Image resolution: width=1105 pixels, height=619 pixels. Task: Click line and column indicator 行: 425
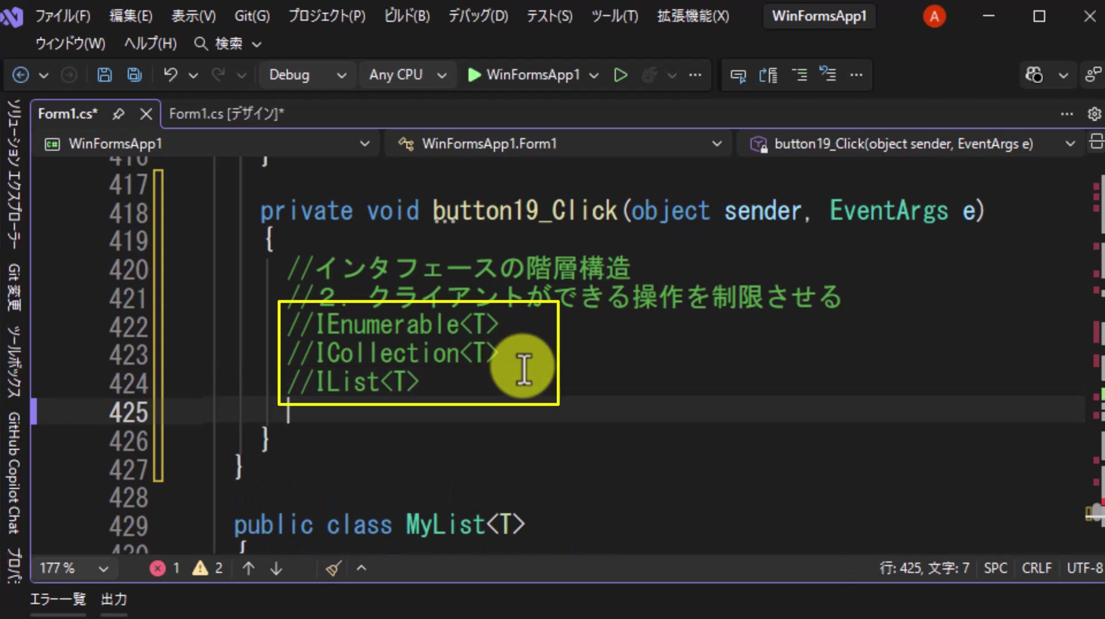(x=924, y=568)
